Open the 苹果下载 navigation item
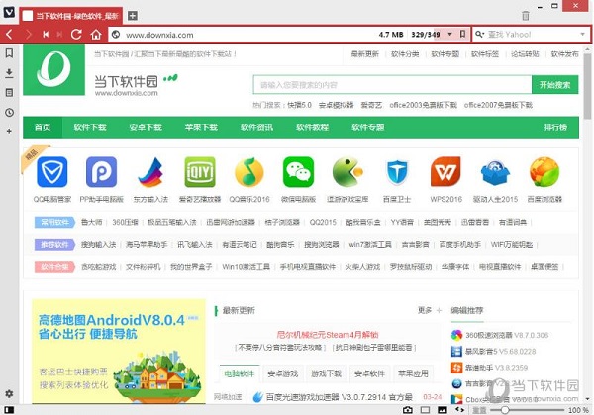Screen dimensions: 594x415 pyautogui.click(x=201, y=127)
